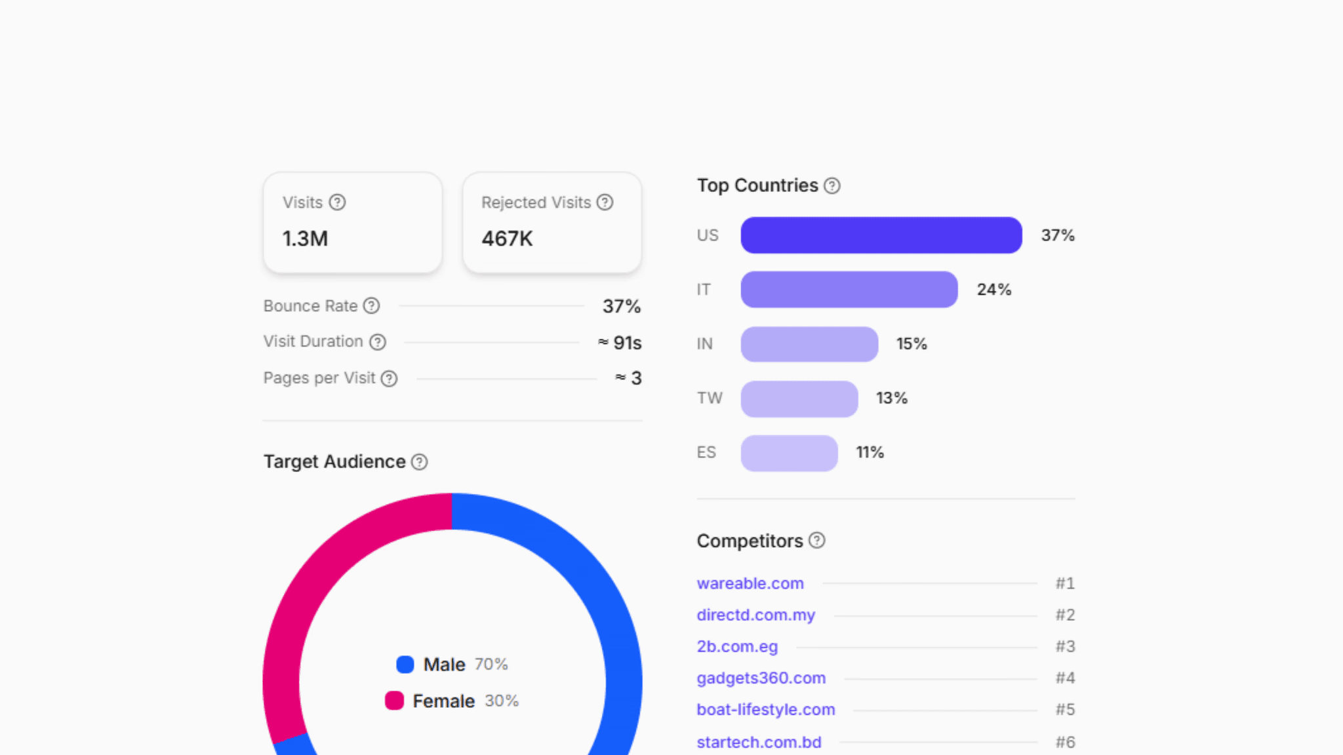Click the 15% label beside IN bar
The height and width of the screenshot is (755, 1343).
(912, 344)
